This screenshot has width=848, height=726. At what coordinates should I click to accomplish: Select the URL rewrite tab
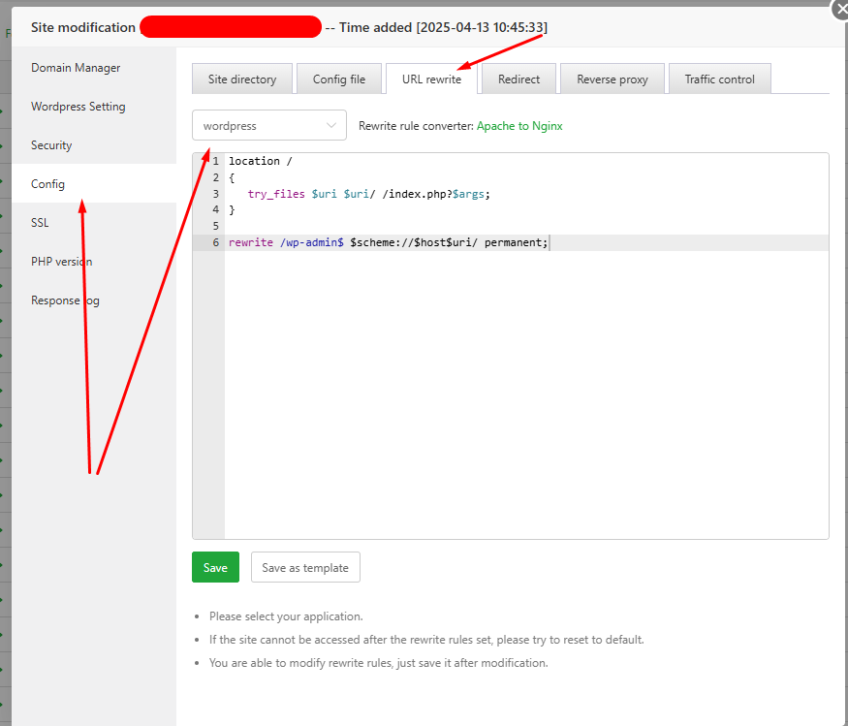pyautogui.click(x=431, y=79)
